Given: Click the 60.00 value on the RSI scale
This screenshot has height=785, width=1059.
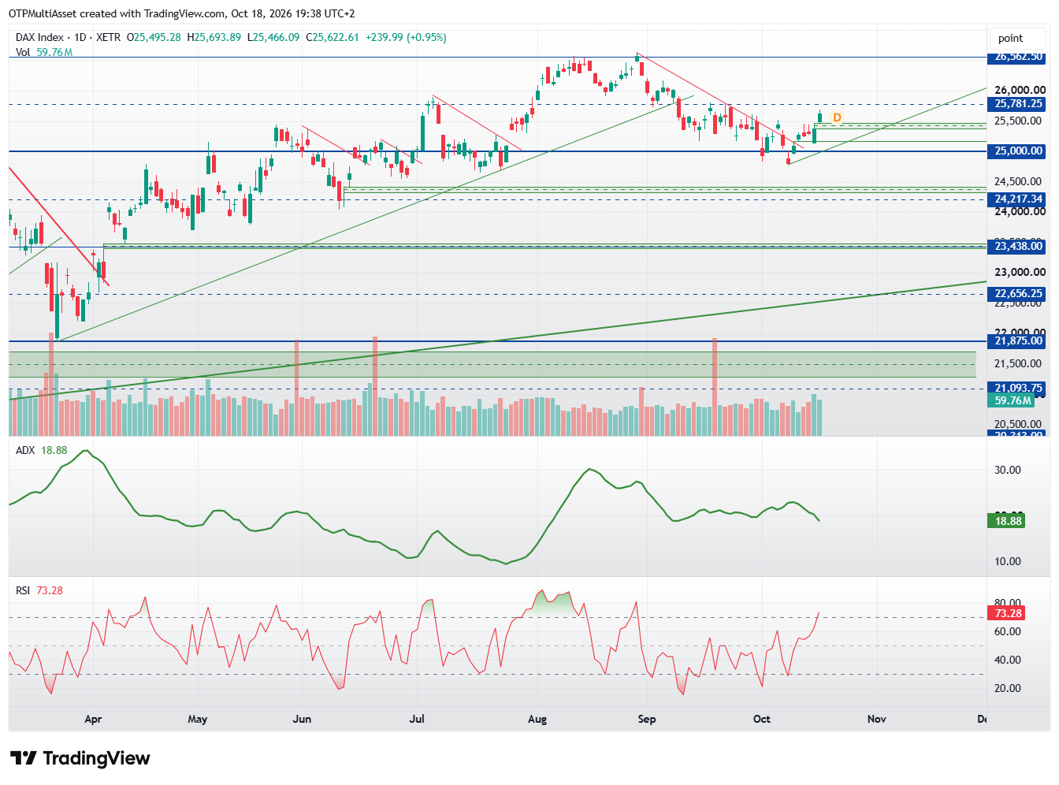Looking at the screenshot, I should 1008,632.
